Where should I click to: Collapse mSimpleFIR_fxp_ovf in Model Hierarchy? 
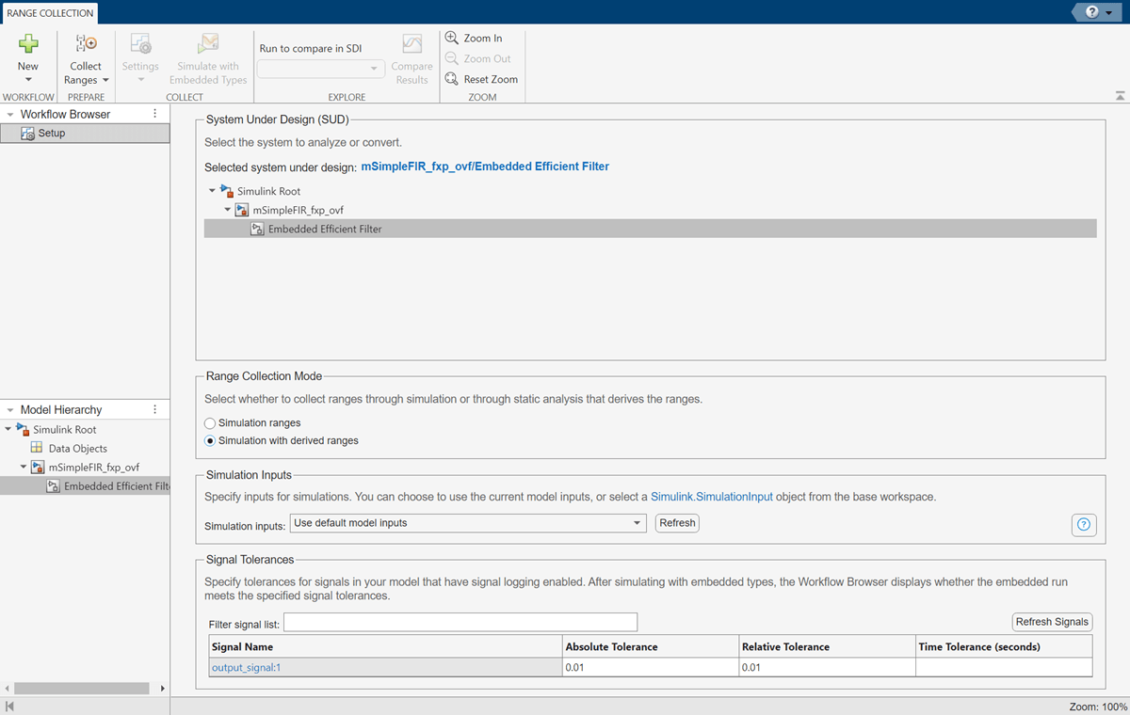24,468
